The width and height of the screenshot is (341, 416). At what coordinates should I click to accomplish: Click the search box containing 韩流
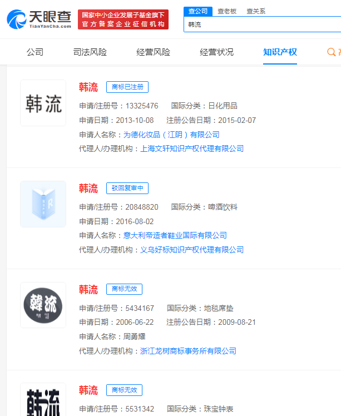click(262, 24)
